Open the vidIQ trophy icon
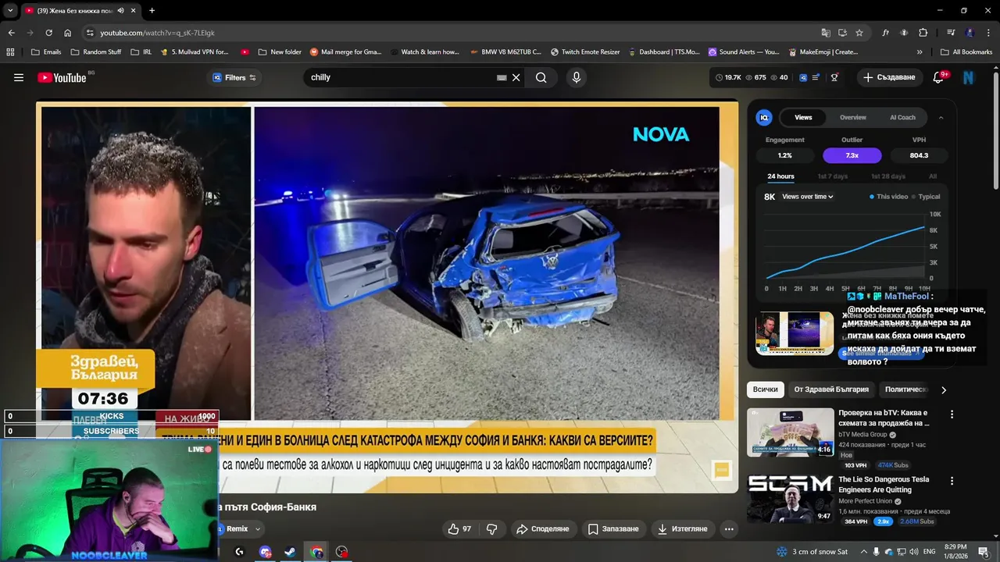 [x=834, y=77]
